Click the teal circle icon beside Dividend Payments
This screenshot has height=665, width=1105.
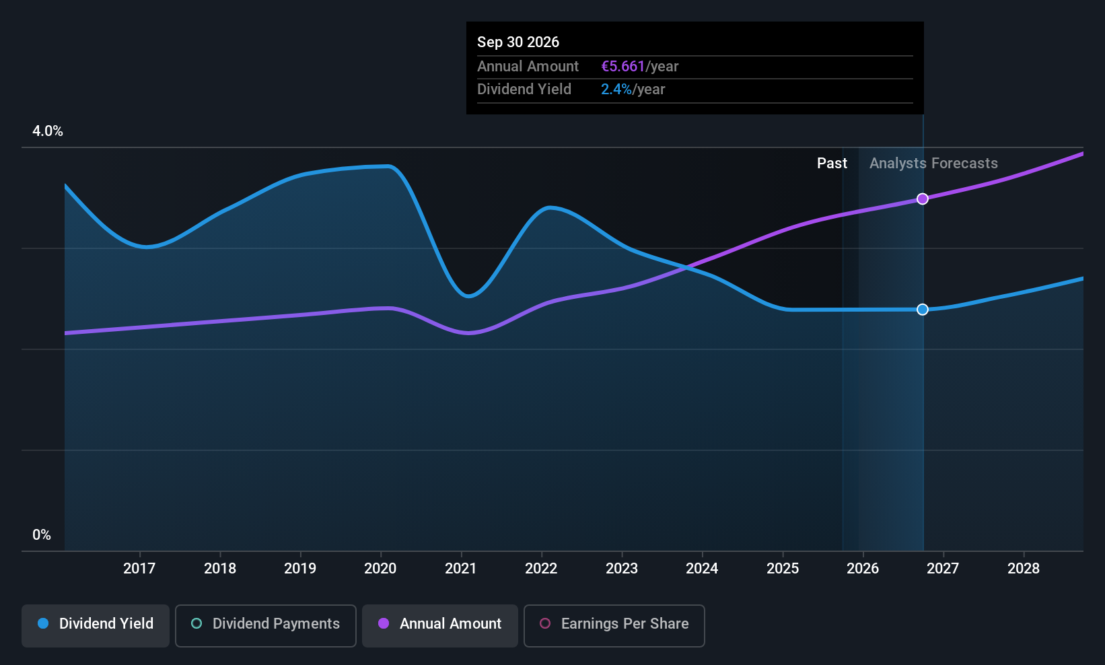197,623
